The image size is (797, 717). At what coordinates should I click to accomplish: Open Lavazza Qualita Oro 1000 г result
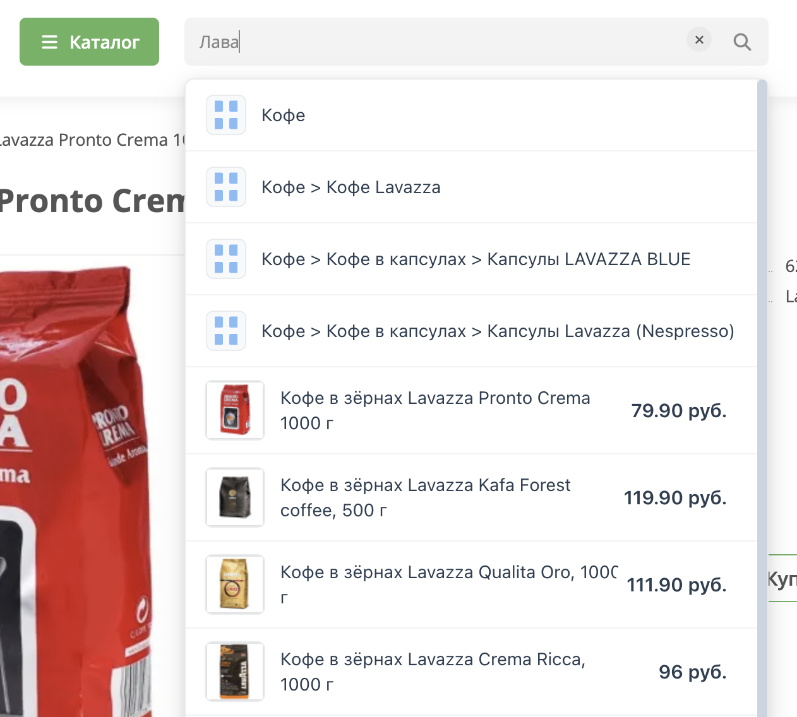coord(471,584)
